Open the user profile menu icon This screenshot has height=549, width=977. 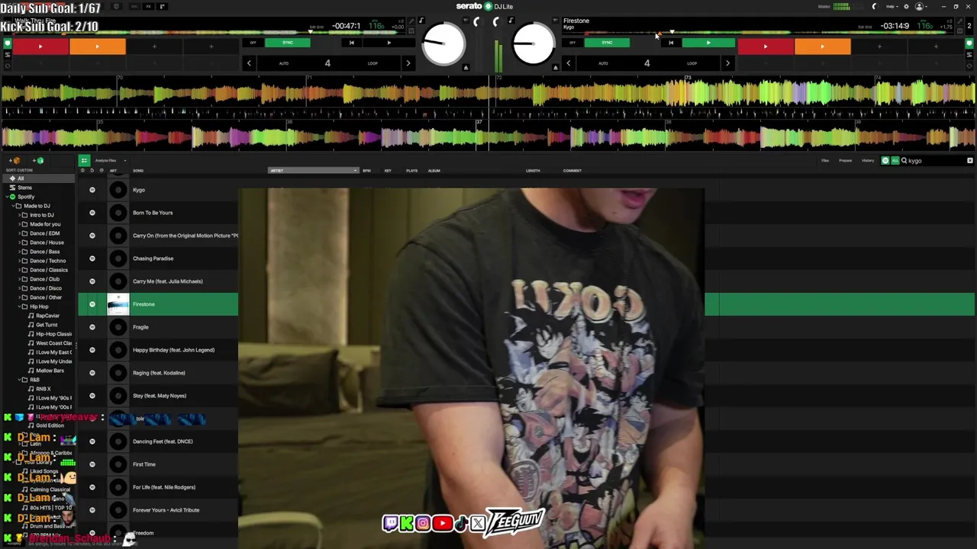[x=919, y=6]
